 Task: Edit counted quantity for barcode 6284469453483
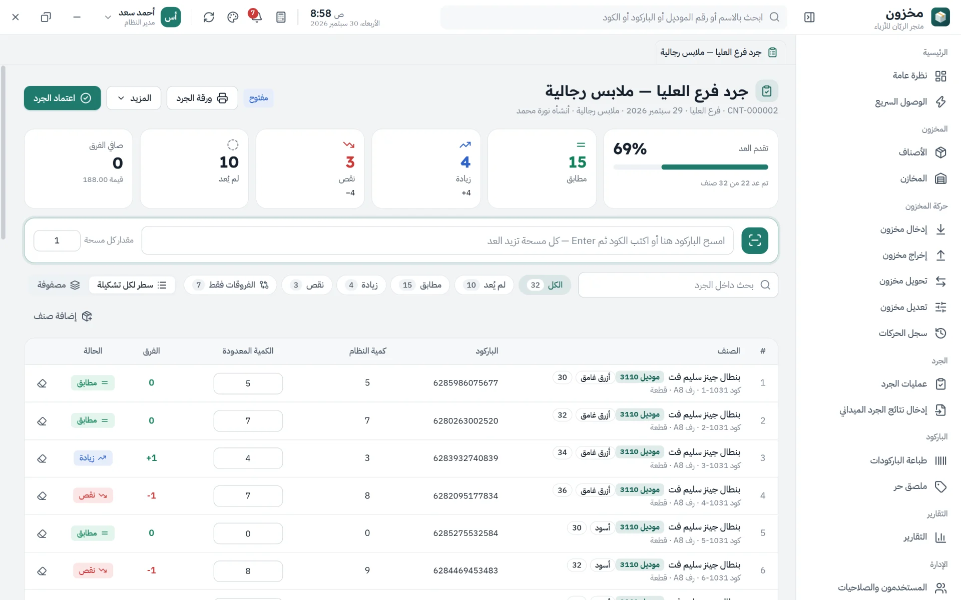(x=248, y=571)
